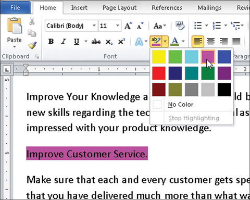Image resolution: width=250 pixels, height=200 pixels.
Task: Pick the black highlight swatch
Action: [224, 90]
